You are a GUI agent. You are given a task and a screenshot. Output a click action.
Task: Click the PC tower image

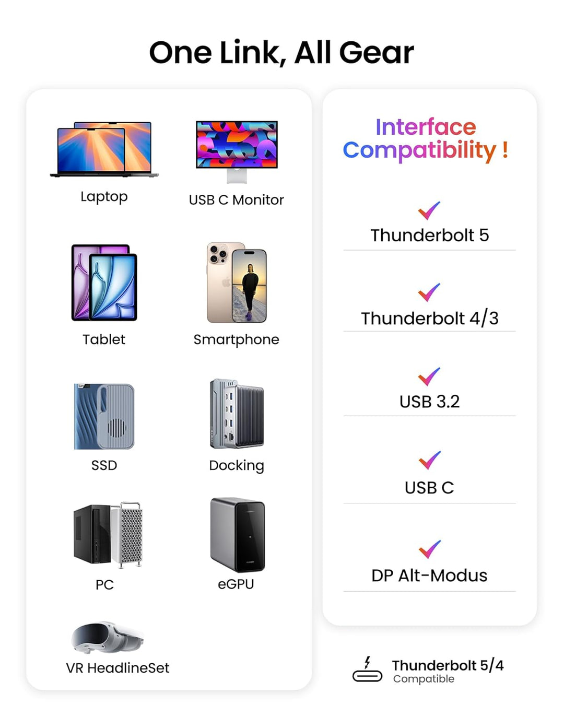coord(108,534)
